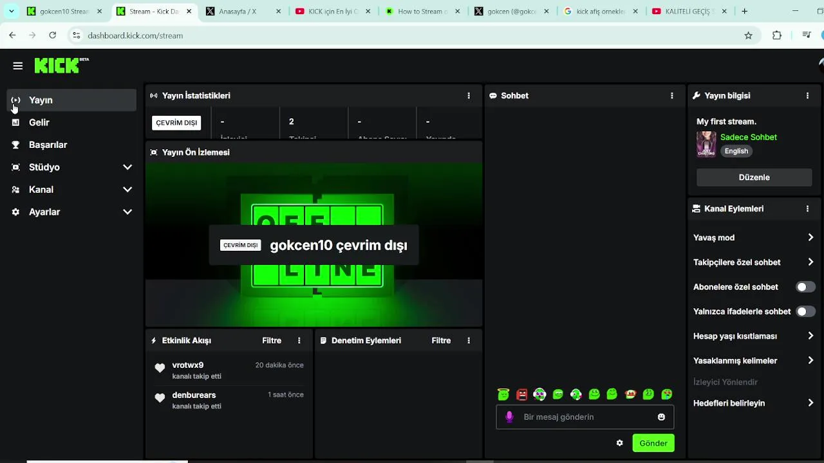The image size is (824, 463).
Task: Click the green Gönder button
Action: (x=653, y=443)
